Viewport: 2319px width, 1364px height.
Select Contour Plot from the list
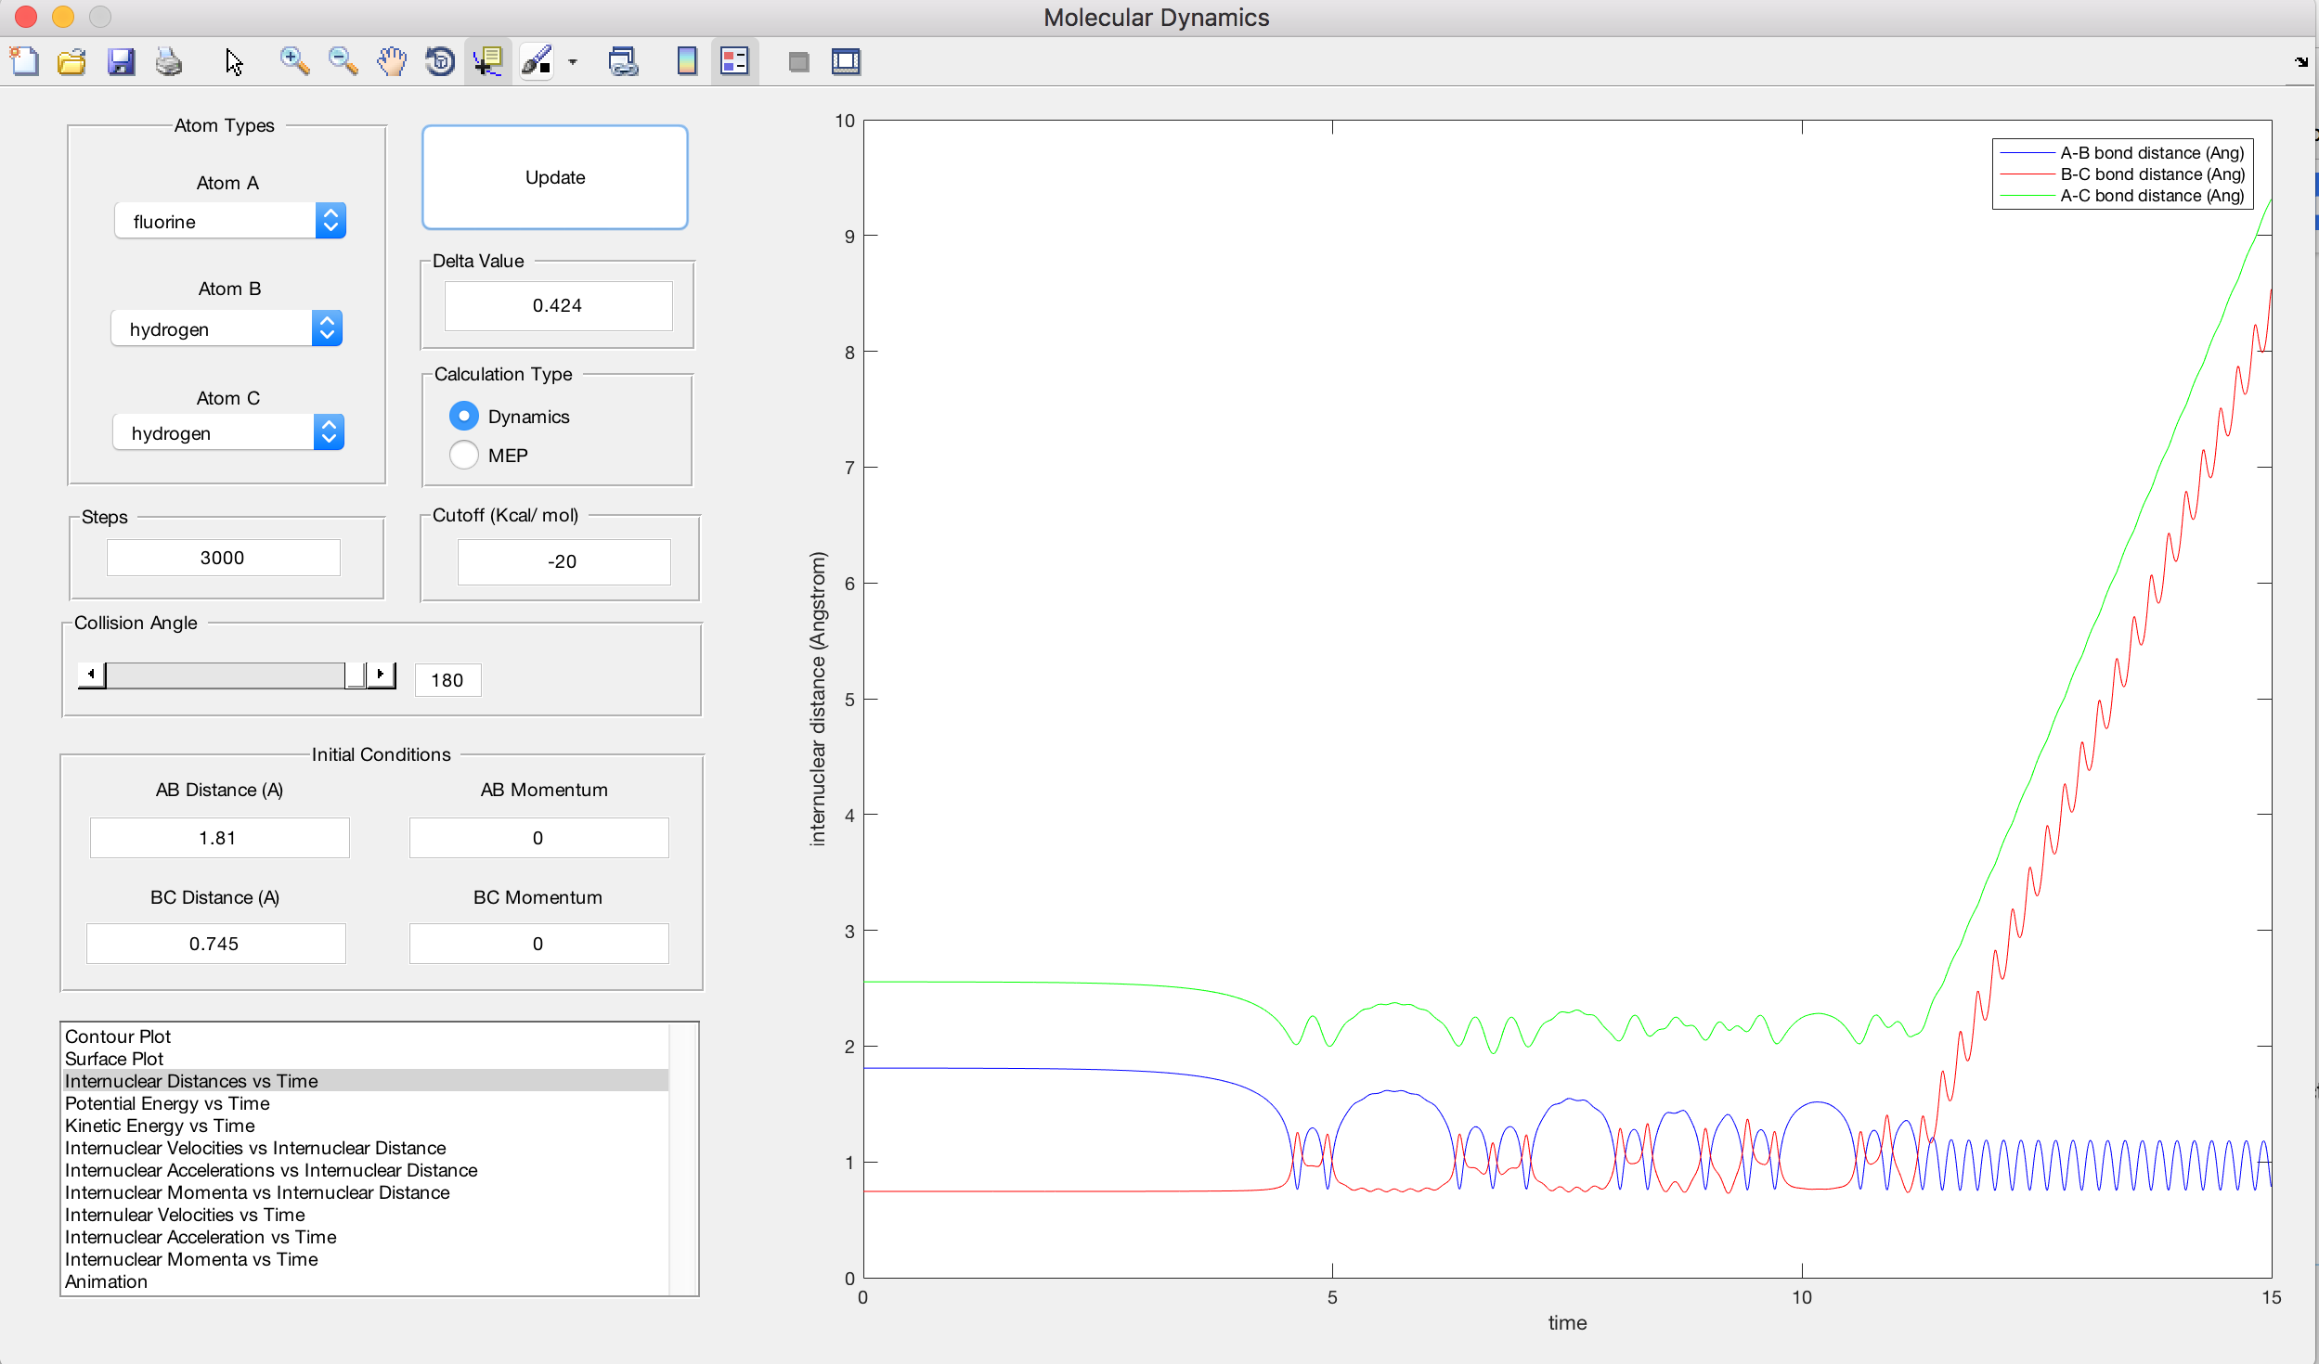point(118,1036)
